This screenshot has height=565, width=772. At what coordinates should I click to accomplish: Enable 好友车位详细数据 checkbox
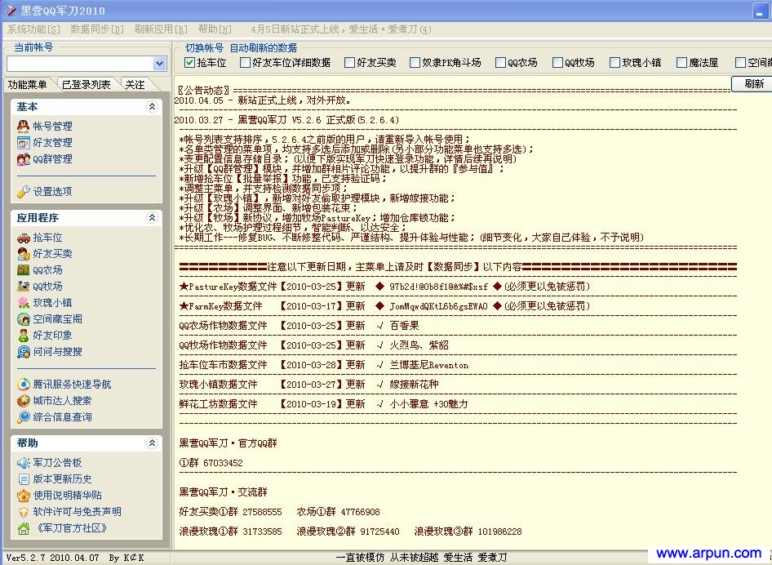pyautogui.click(x=245, y=63)
